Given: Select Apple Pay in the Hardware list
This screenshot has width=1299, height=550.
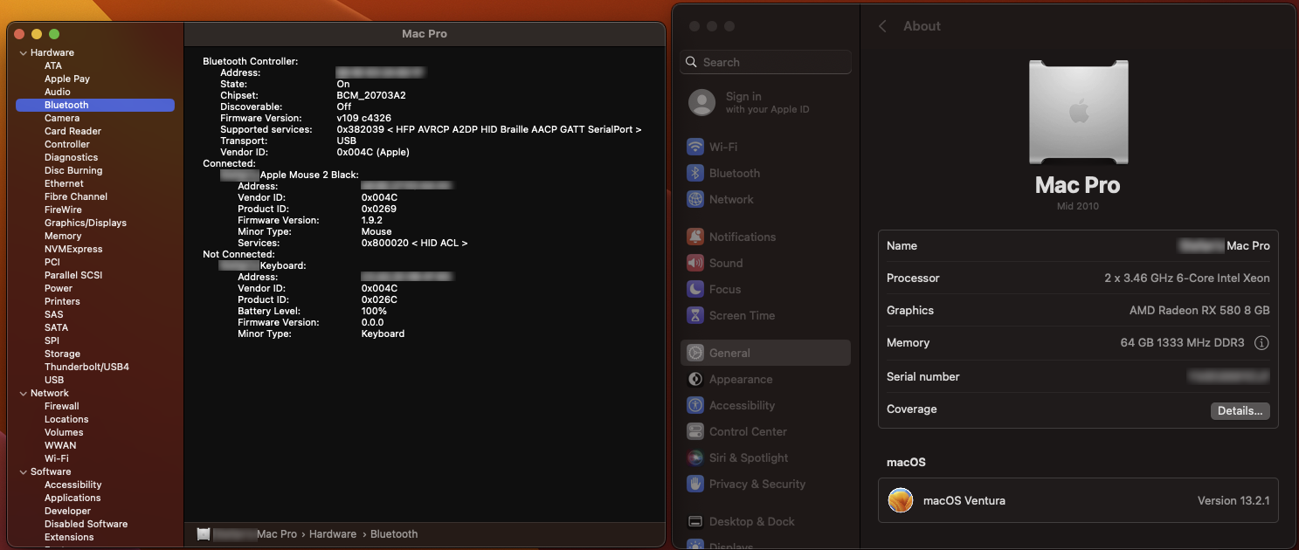Looking at the screenshot, I should [x=67, y=79].
